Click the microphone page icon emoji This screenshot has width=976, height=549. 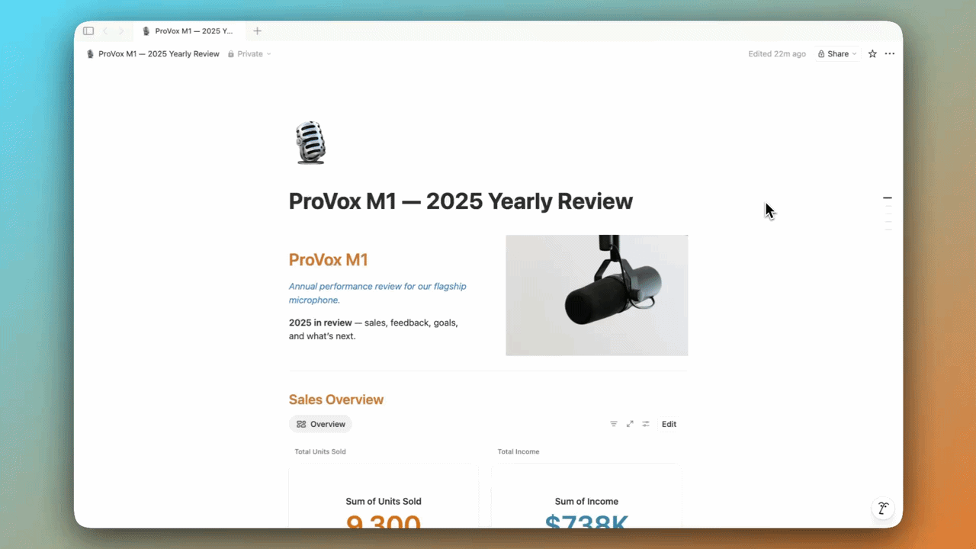point(310,143)
